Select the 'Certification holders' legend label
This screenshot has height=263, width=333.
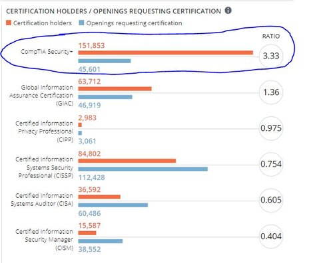(43, 23)
